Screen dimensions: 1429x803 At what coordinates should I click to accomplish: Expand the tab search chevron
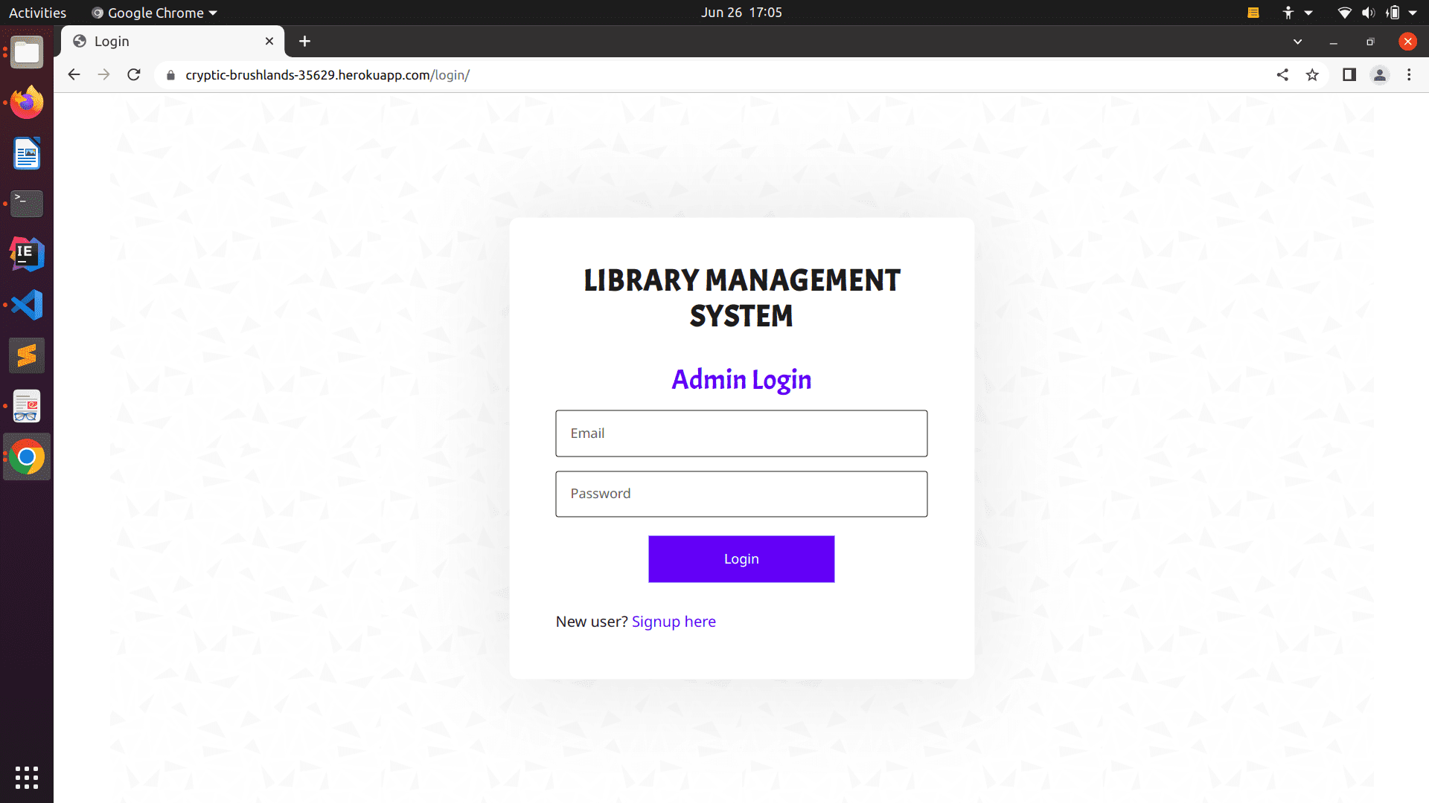[1297, 42]
